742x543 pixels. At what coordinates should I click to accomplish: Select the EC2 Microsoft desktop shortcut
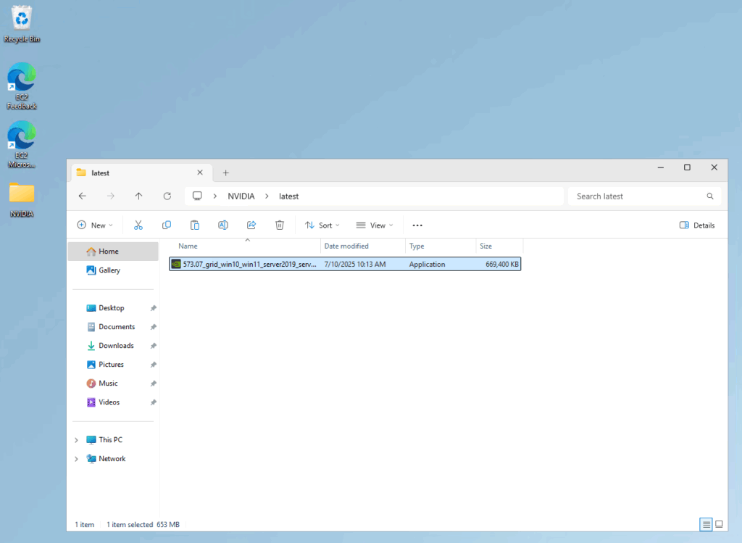point(22,144)
